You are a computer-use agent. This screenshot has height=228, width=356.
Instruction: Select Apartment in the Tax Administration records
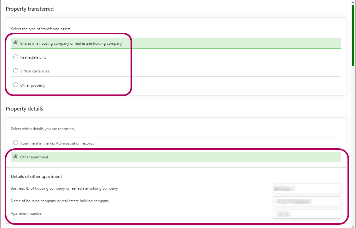click(16, 143)
